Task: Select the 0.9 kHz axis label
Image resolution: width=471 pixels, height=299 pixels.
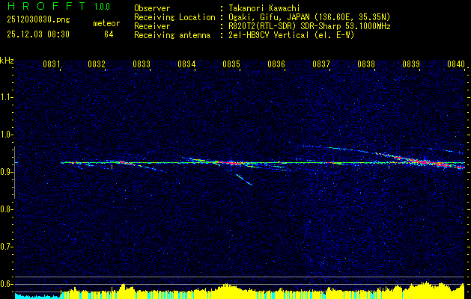Action: tap(6, 172)
